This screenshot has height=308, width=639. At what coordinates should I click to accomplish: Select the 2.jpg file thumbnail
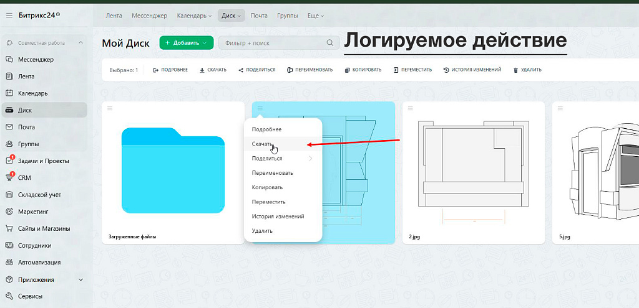pyautogui.click(x=473, y=168)
